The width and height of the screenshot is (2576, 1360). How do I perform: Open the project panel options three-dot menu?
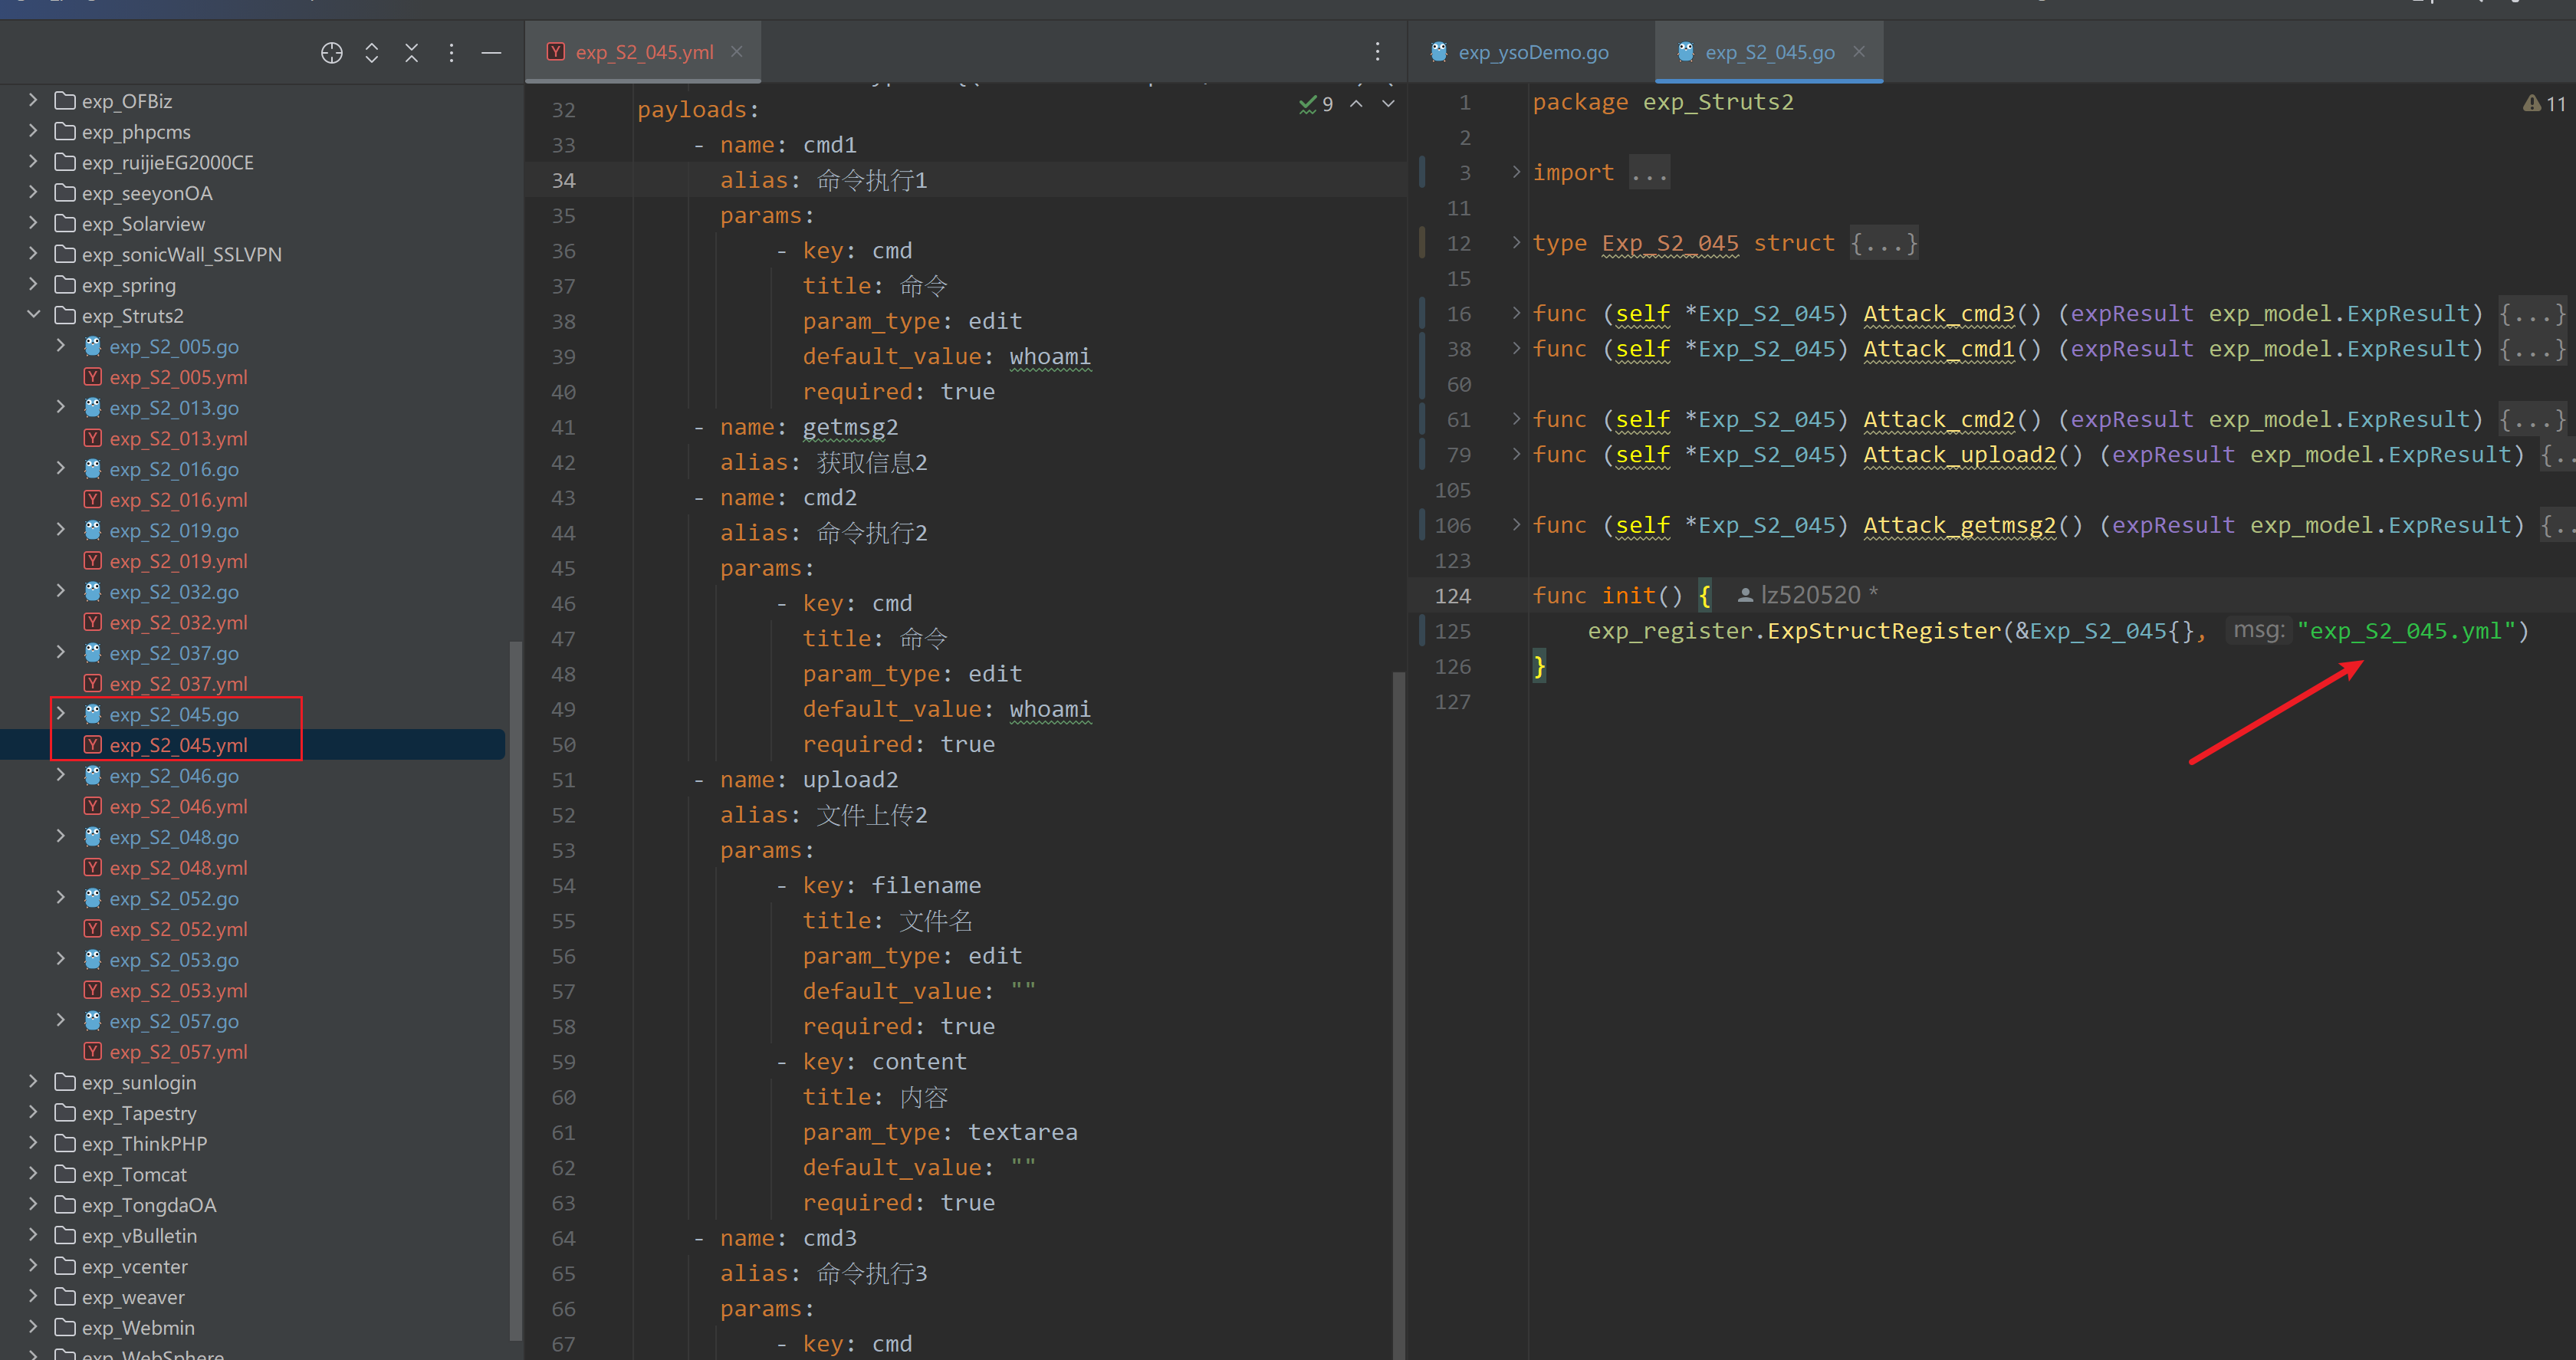pyautogui.click(x=451, y=53)
